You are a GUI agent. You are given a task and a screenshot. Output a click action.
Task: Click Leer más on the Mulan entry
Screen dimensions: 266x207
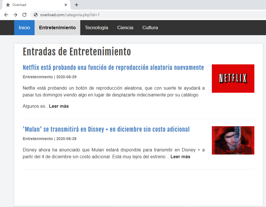[180, 157]
